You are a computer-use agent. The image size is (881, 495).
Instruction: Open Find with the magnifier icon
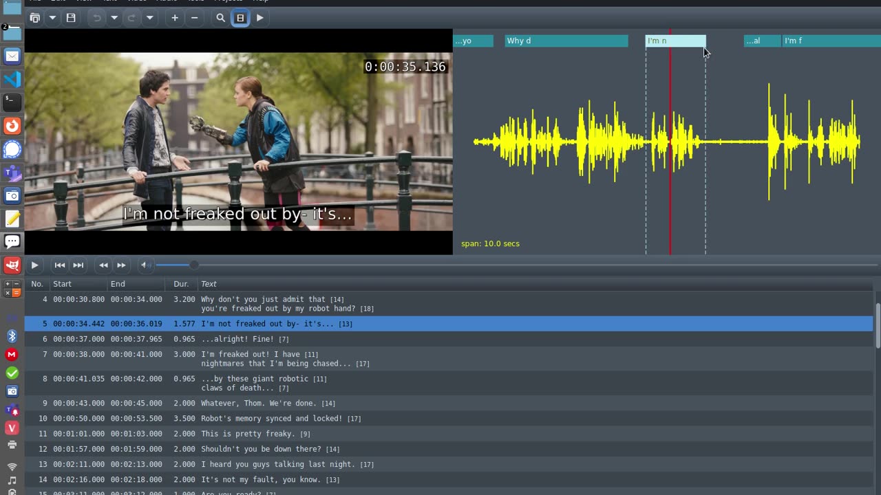[x=220, y=18]
